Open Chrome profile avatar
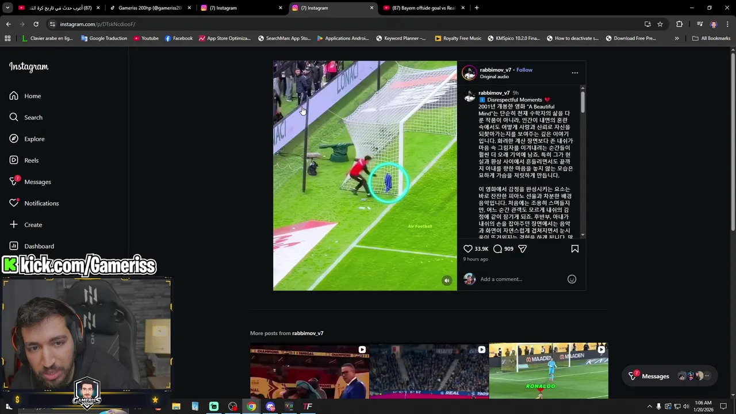Screen dimensions: 736x414 coord(714,24)
